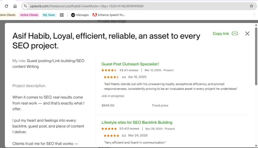This screenshot has width=258, height=148.
Task: Click the Asif Habib project title heading
Action: pos(106,41)
